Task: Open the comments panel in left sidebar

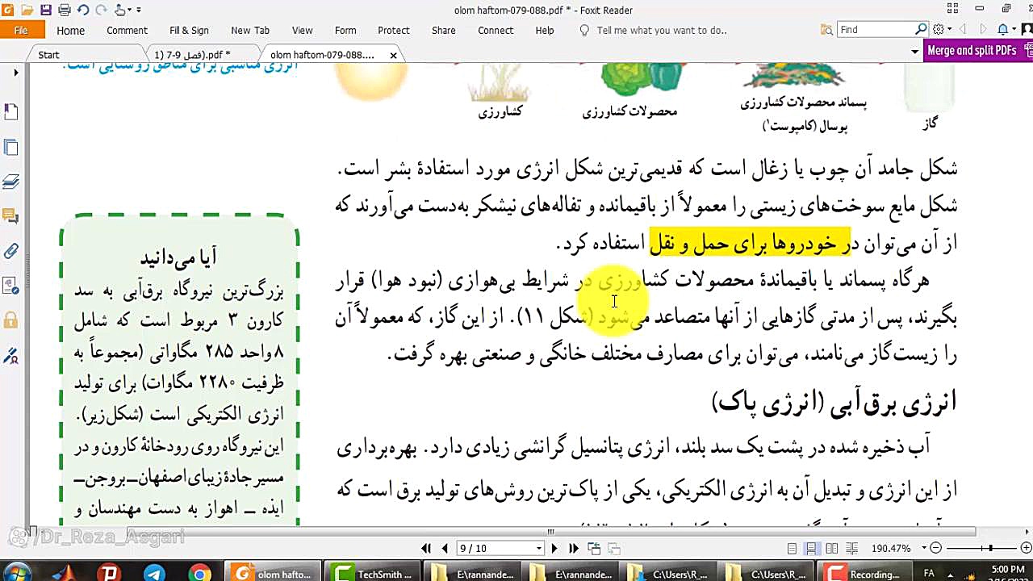Action: (11, 215)
